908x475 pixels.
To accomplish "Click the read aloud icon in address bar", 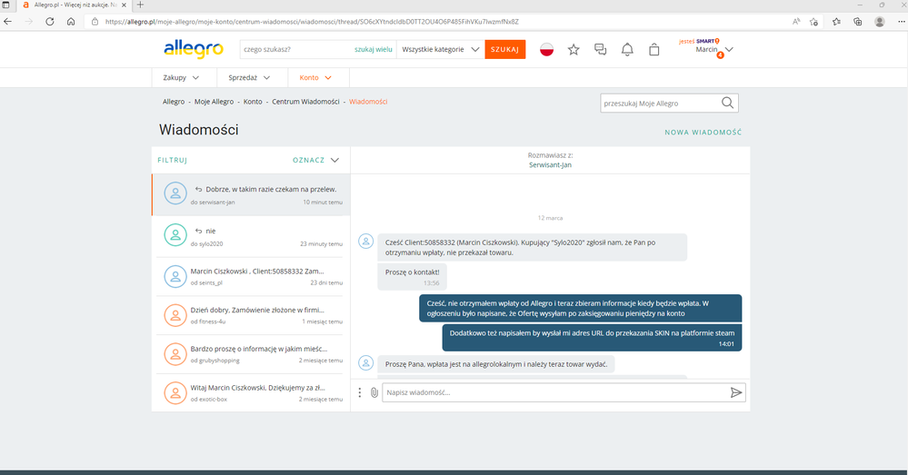I will tap(796, 22).
